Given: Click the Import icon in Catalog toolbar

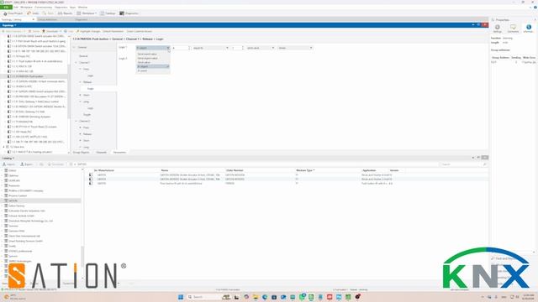Looking at the screenshot, I should point(4,164).
